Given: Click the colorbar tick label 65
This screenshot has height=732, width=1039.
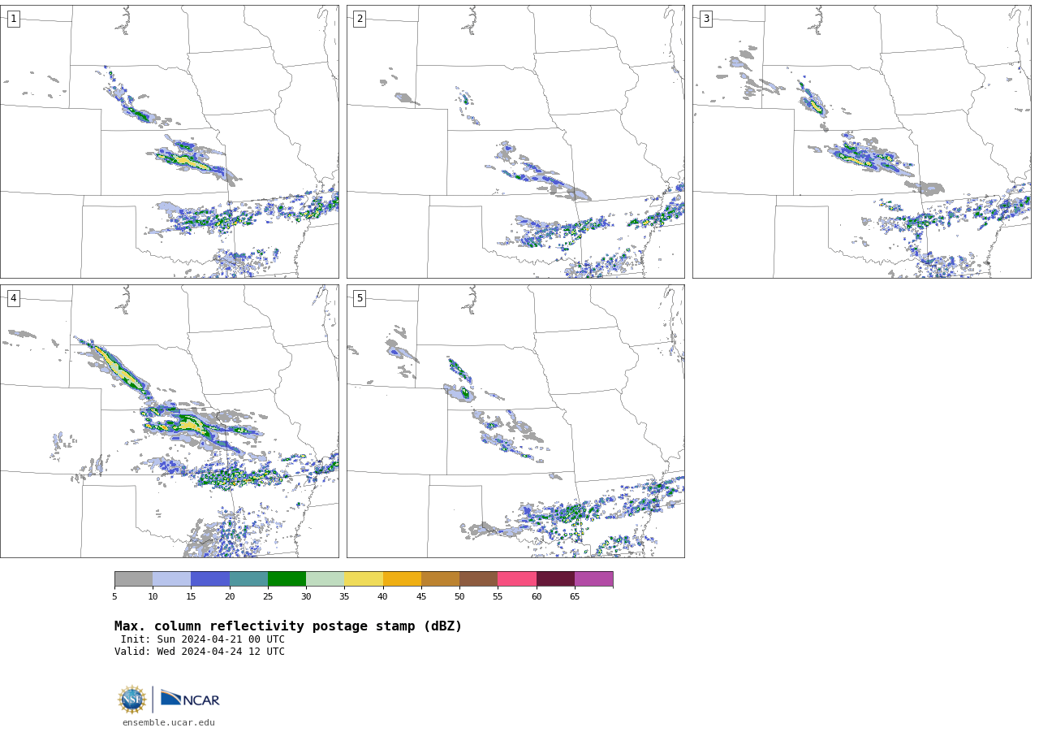Looking at the screenshot, I should click(x=575, y=597).
